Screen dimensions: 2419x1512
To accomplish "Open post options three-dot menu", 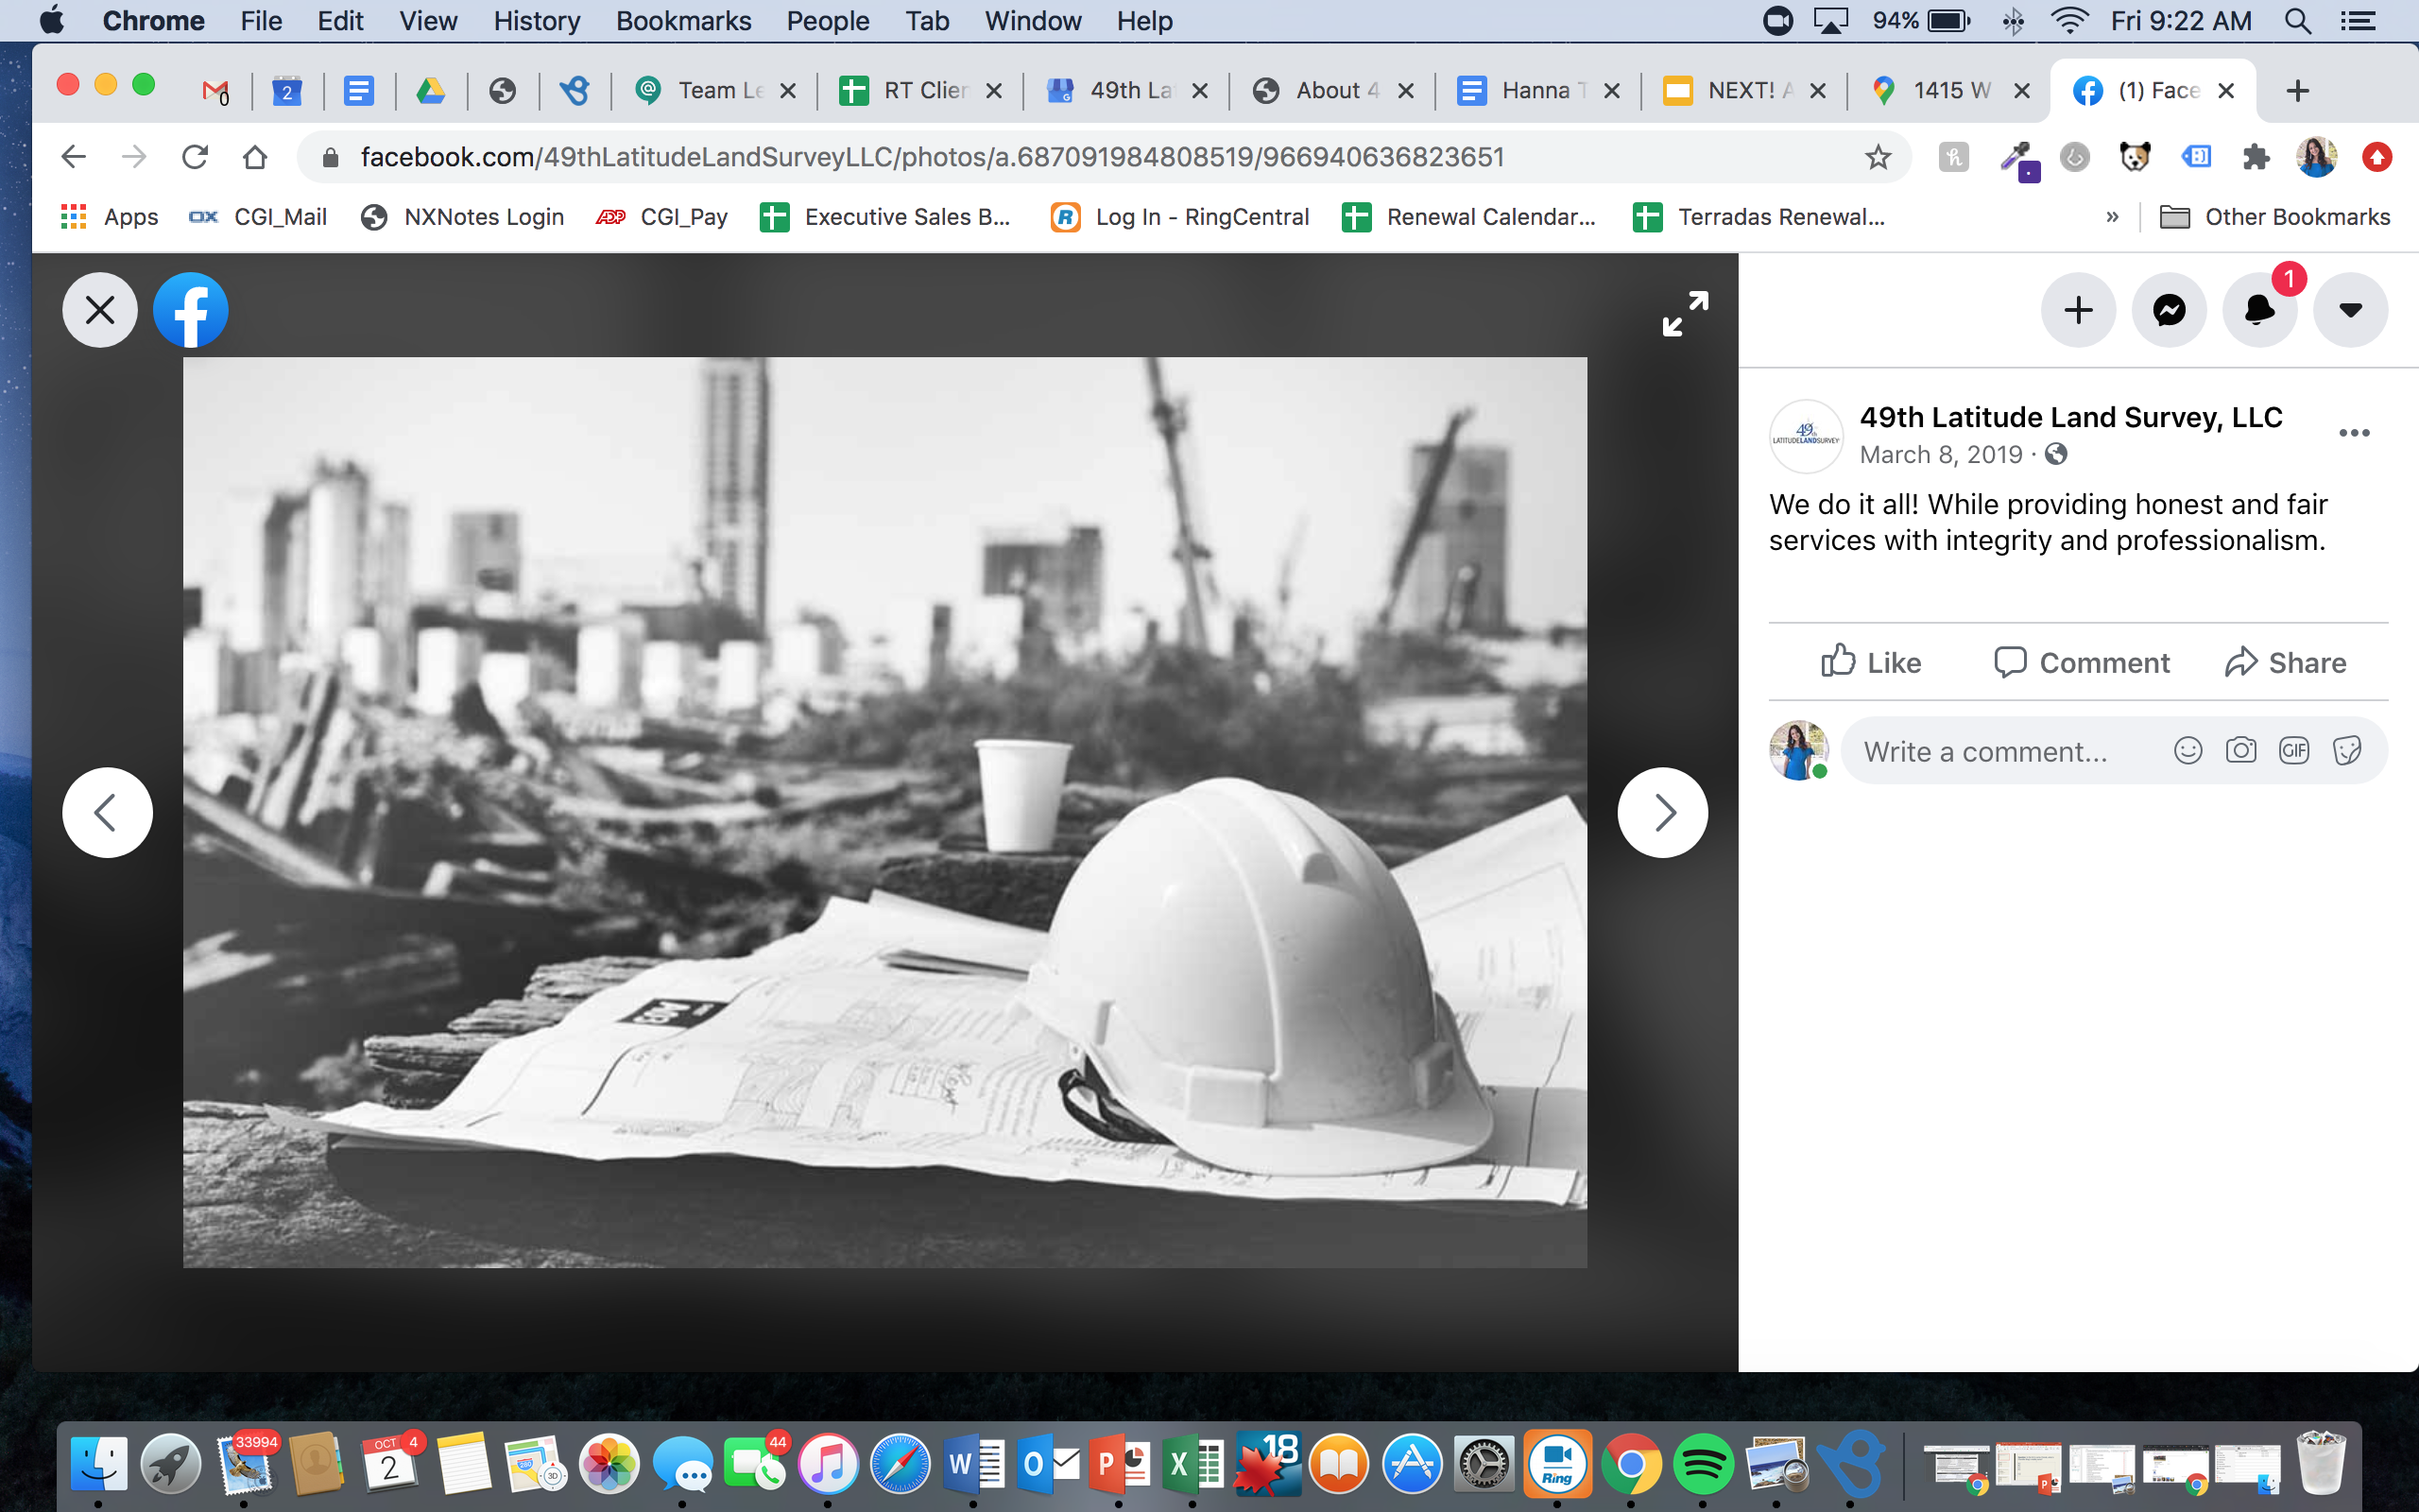I will [2354, 433].
